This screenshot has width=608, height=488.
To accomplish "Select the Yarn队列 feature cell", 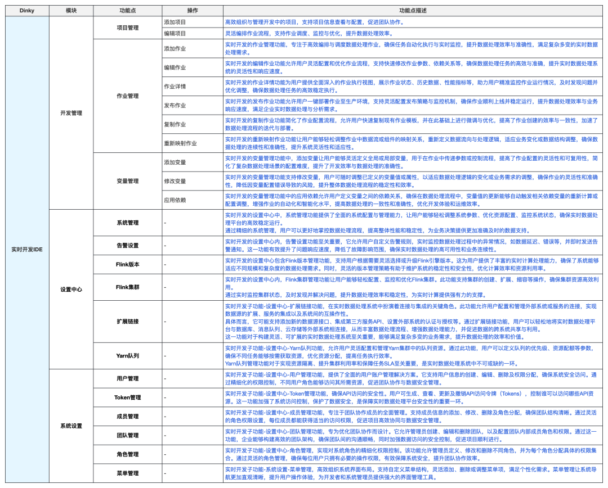I will [127, 356].
